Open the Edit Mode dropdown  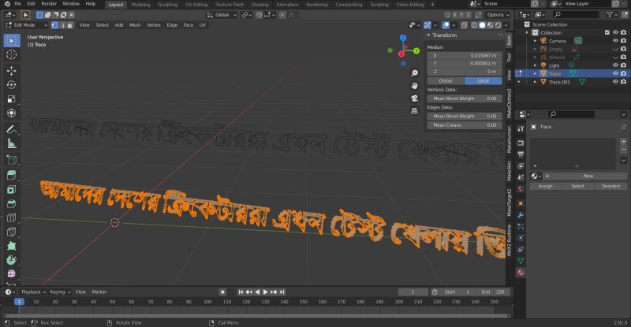pyautogui.click(x=26, y=25)
